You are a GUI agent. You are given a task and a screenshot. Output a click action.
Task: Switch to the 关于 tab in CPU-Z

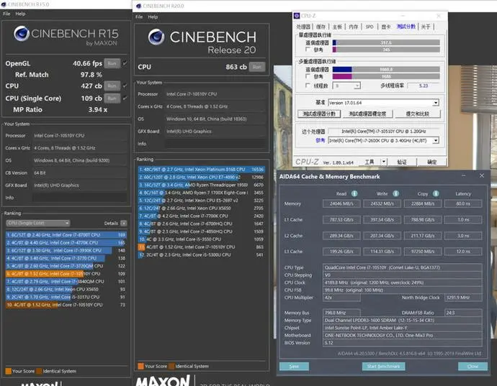pos(426,27)
